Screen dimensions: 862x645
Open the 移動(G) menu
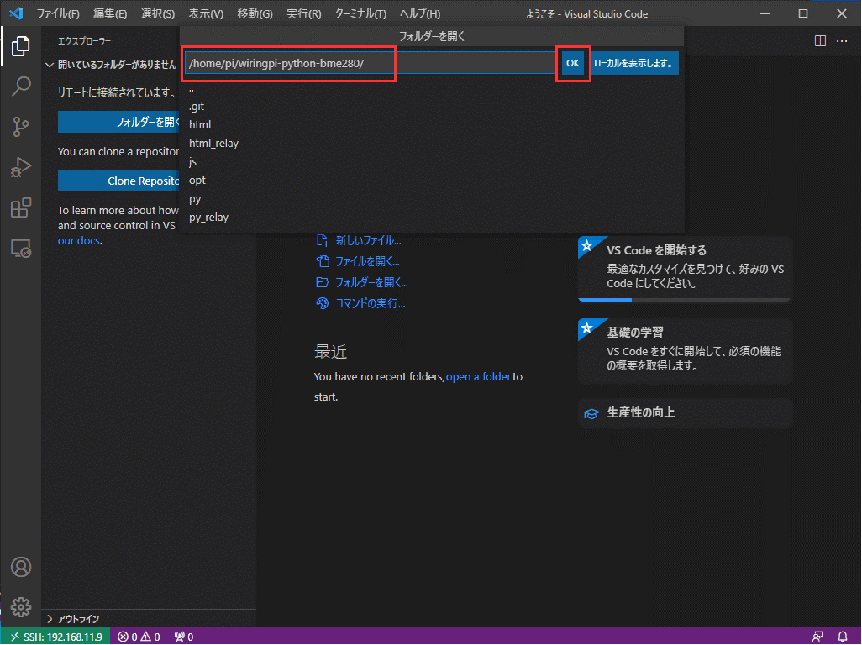(255, 13)
